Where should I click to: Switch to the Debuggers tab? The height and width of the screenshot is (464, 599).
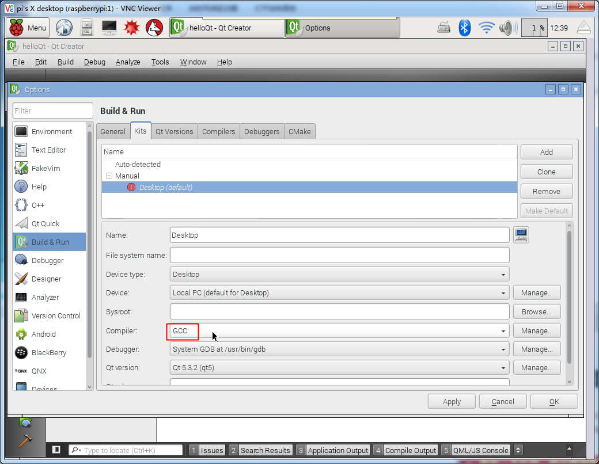261,131
